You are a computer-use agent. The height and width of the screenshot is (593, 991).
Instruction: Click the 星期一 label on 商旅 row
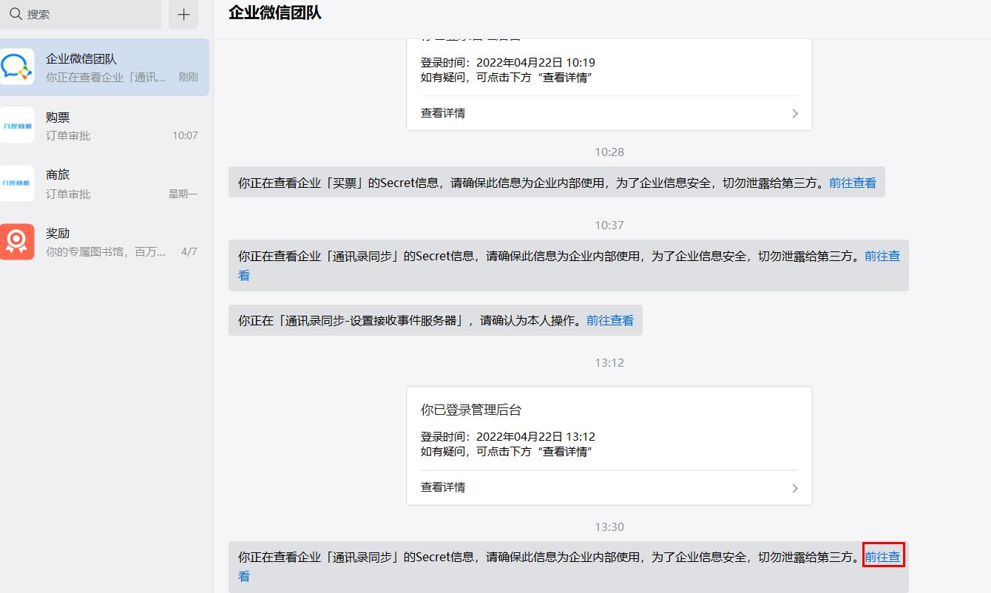(183, 194)
